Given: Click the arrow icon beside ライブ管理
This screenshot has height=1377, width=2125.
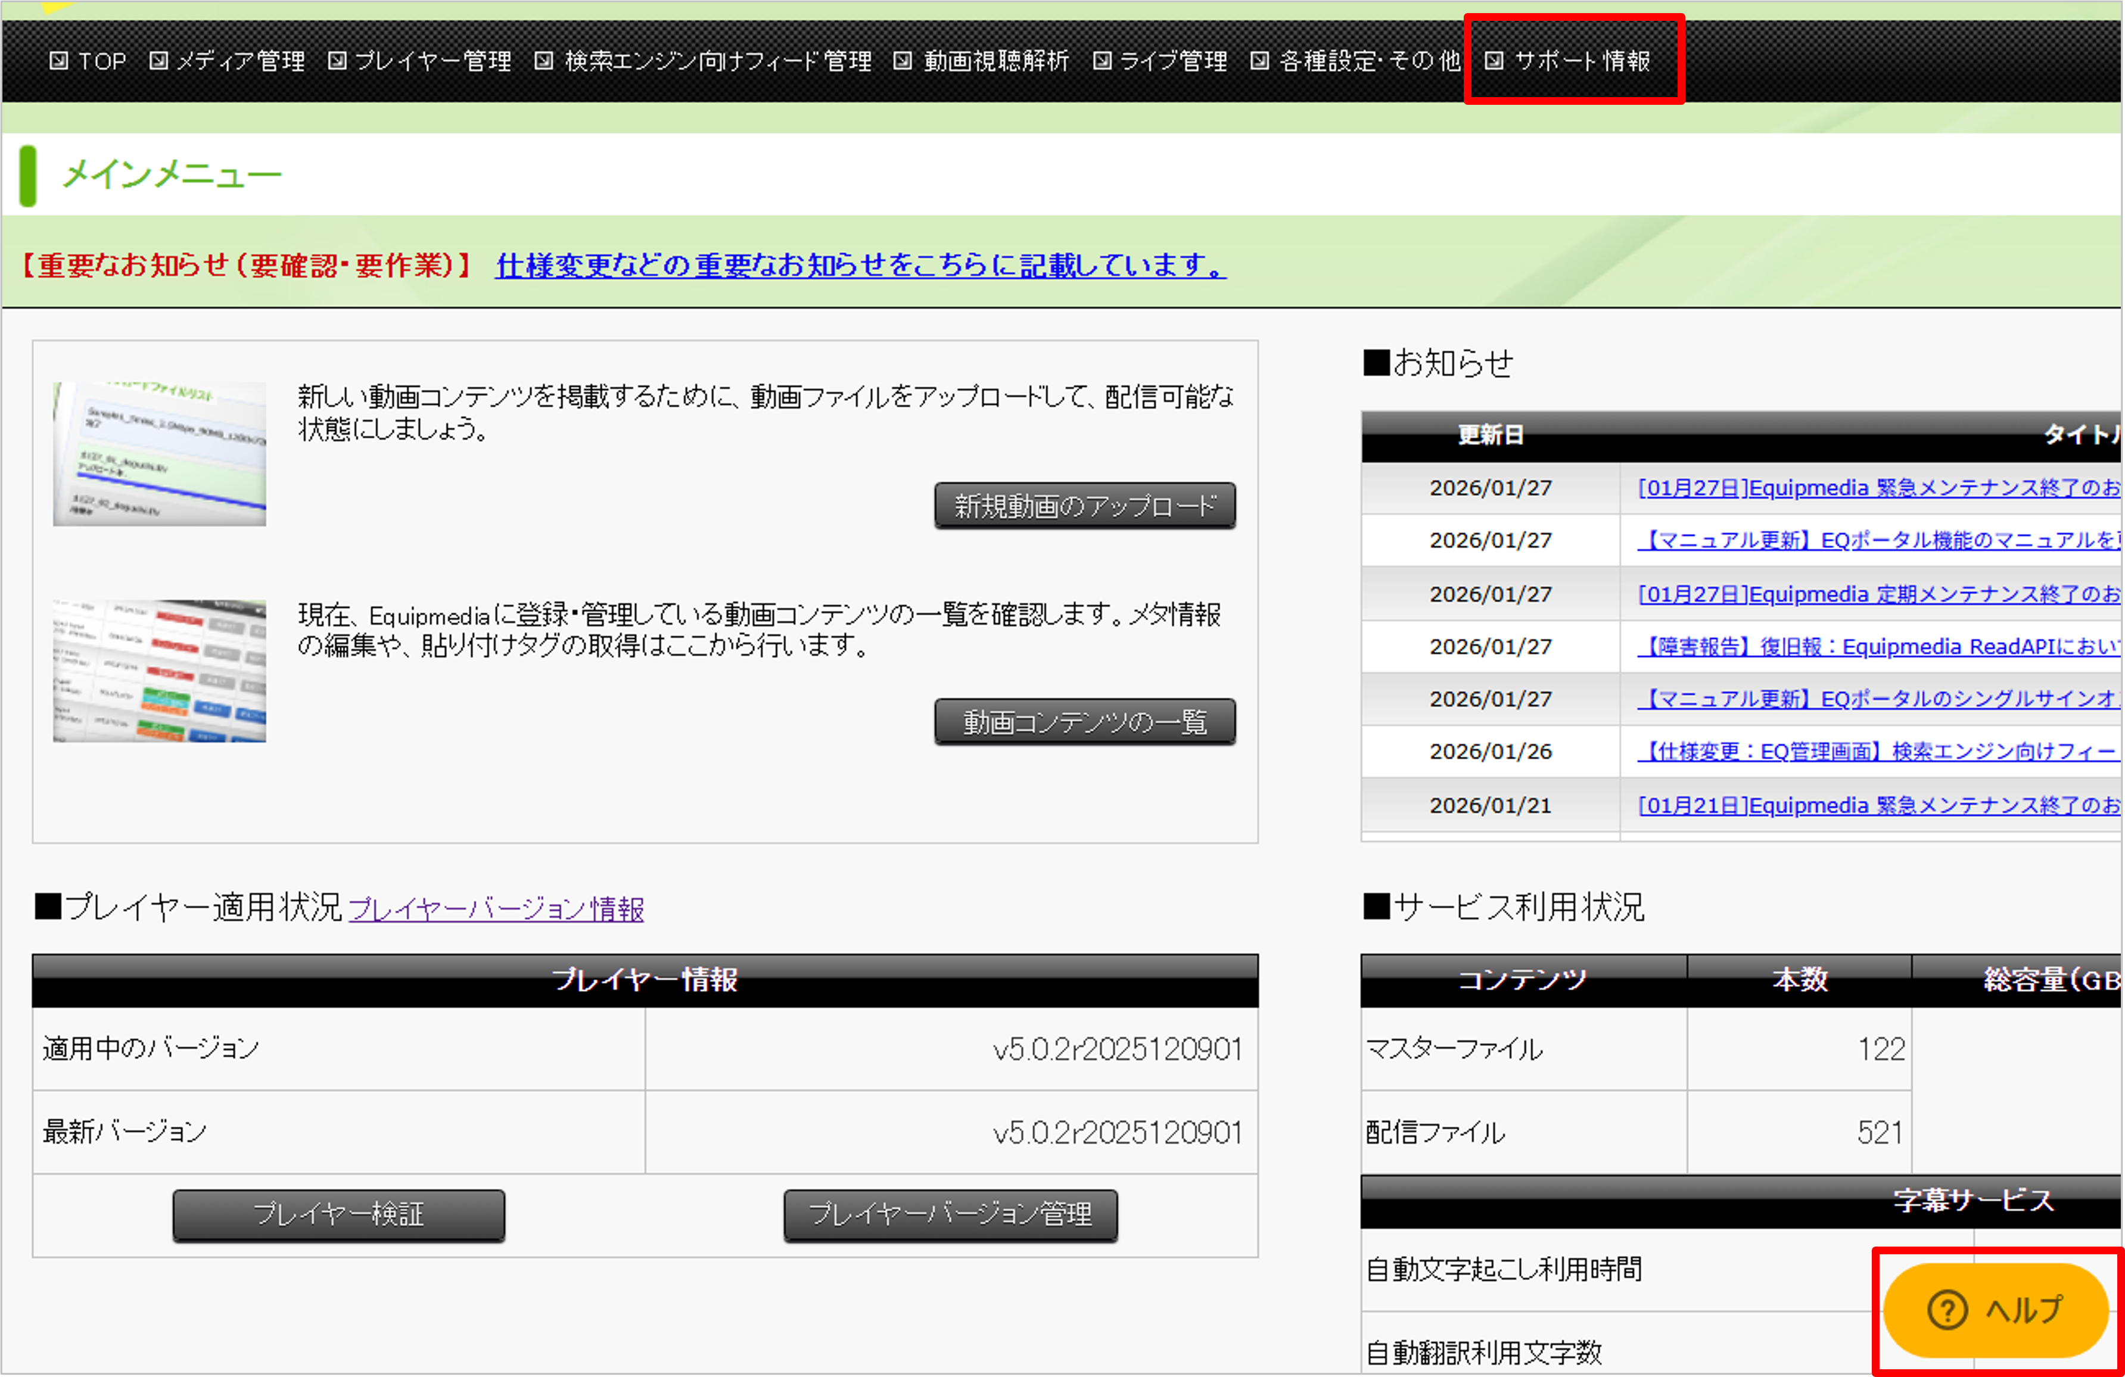Looking at the screenshot, I should (x=1103, y=61).
